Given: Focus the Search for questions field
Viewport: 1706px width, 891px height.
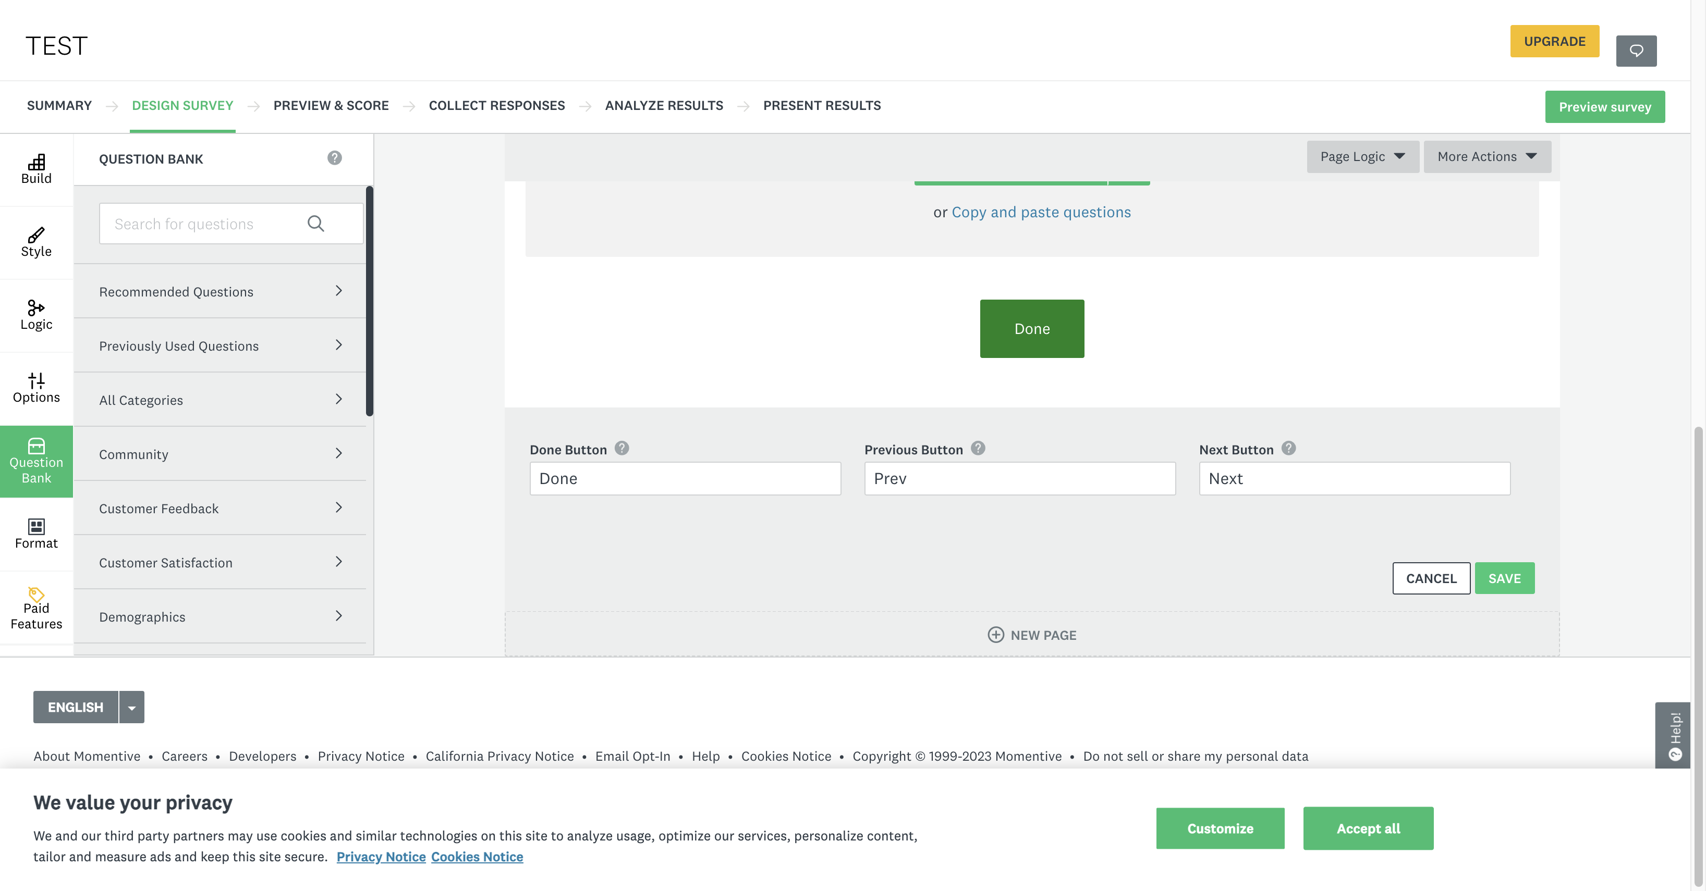Looking at the screenshot, I should (230, 224).
